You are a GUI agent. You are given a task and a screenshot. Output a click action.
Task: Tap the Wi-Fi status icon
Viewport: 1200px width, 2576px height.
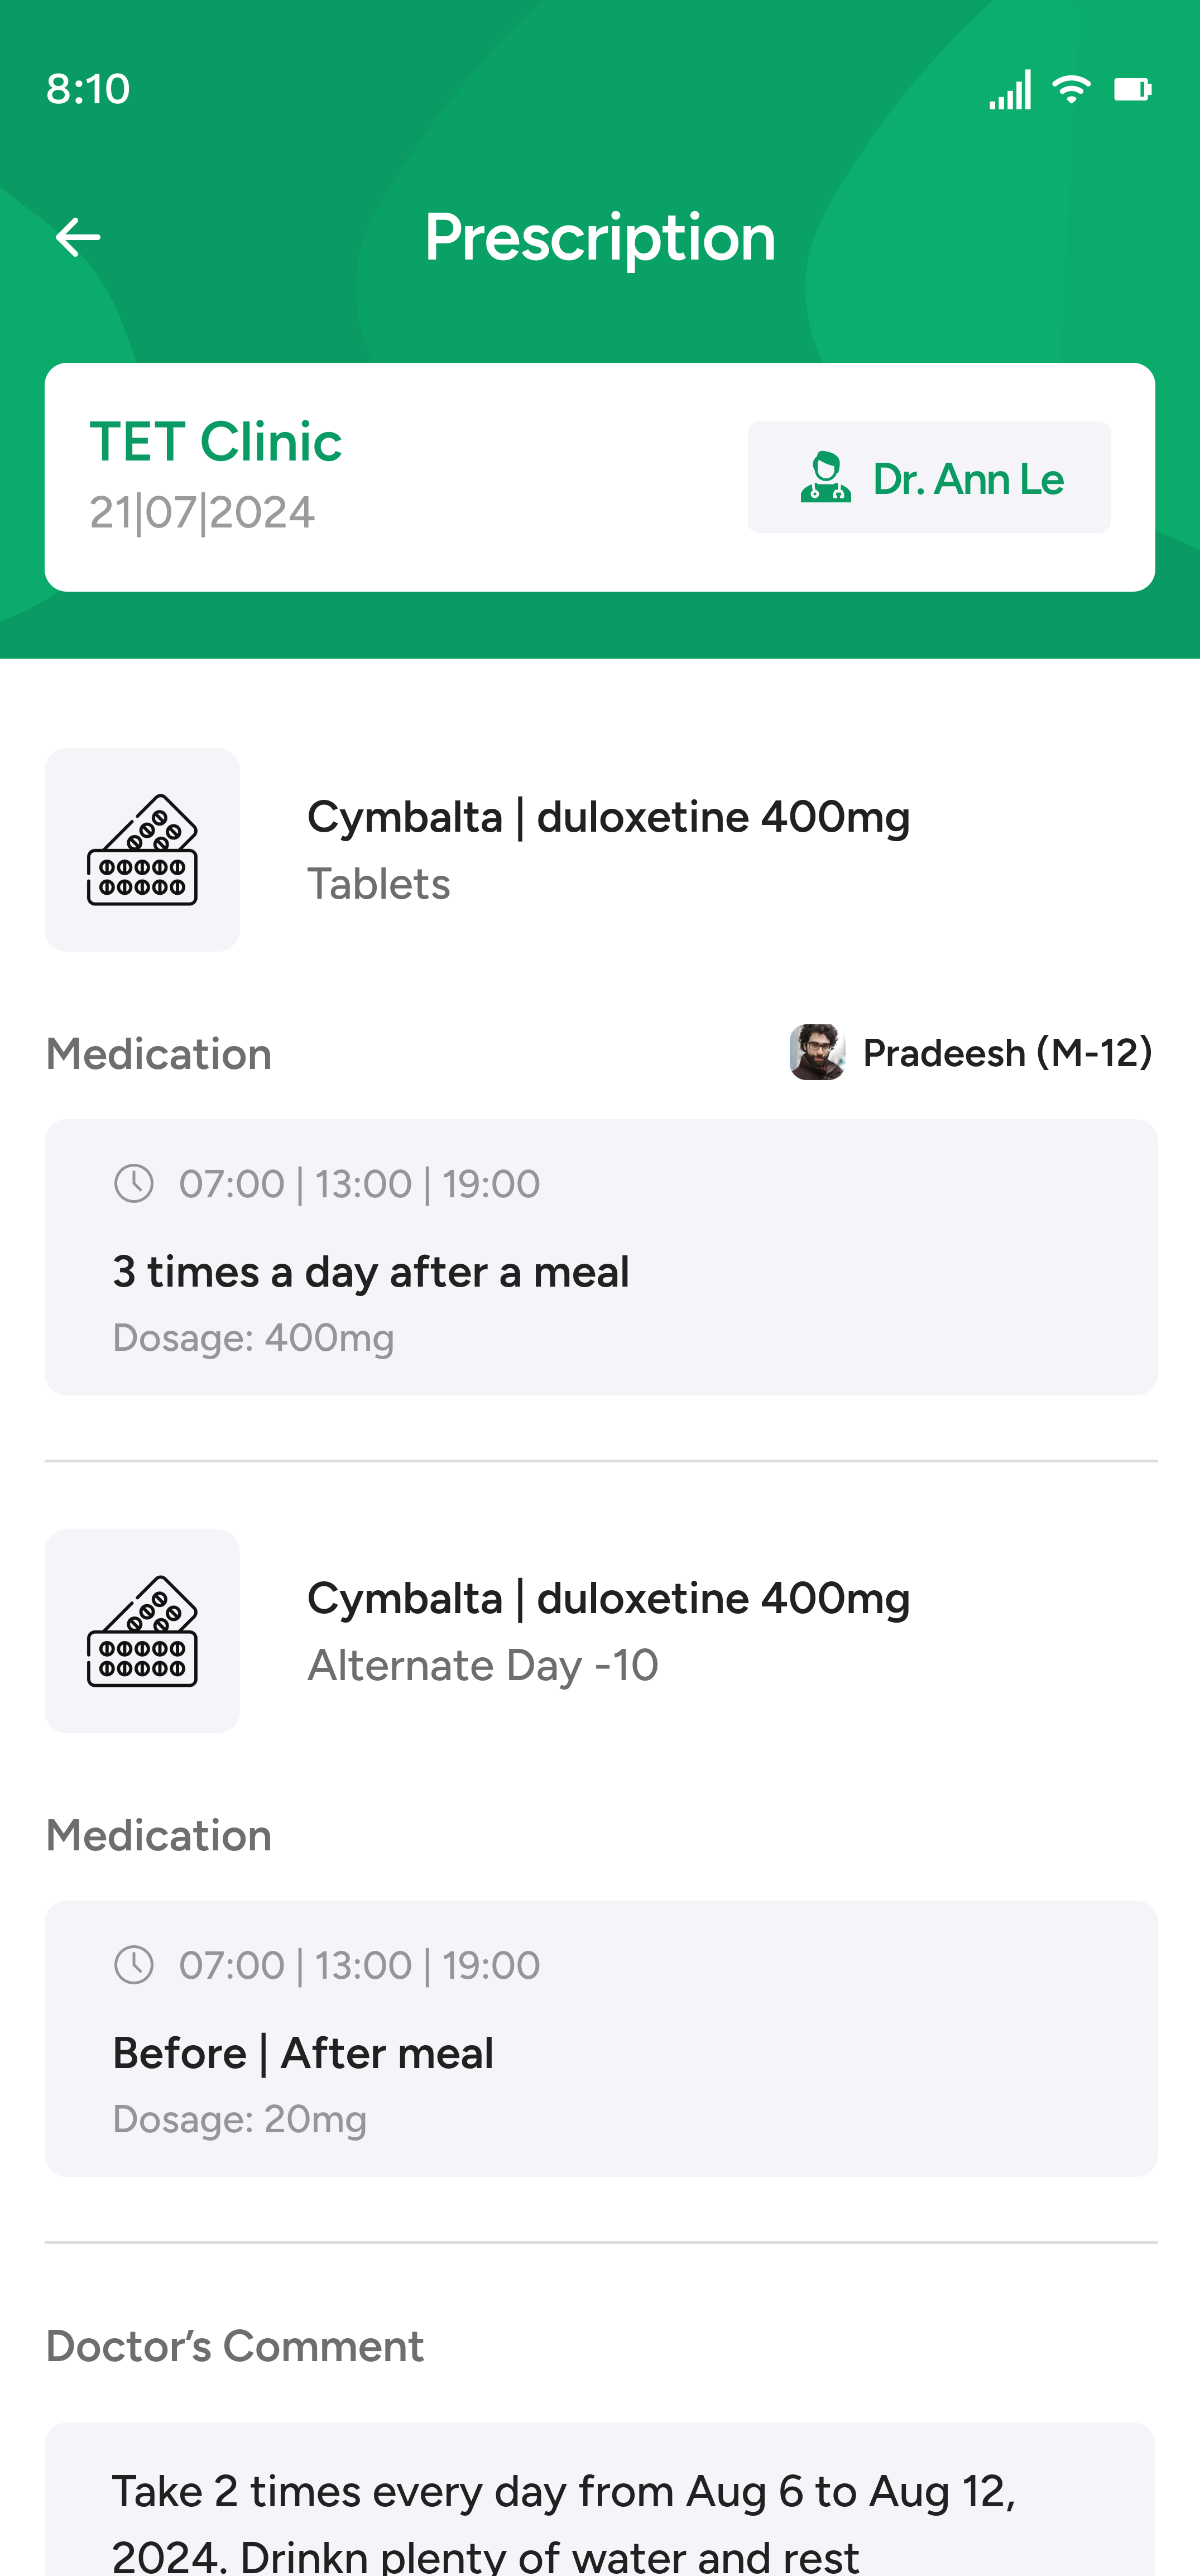pos(1071,89)
